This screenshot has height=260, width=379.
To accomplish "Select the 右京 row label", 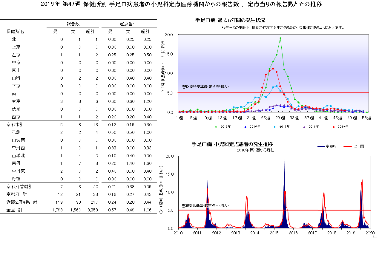I will pyautogui.click(x=16, y=101).
